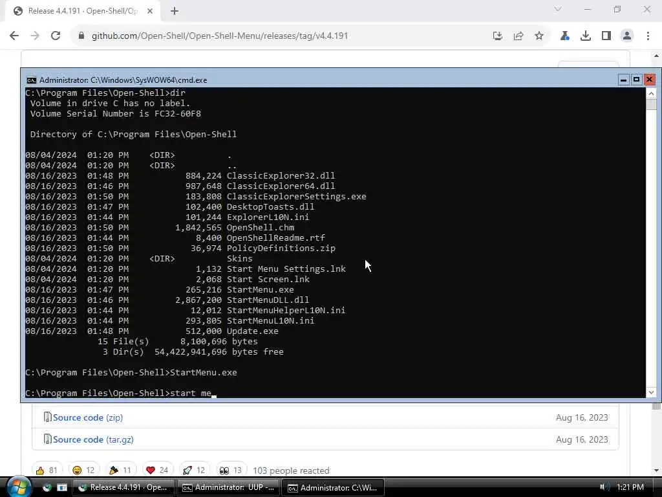Open Source code (zip) link
Viewport: 662px width, 497px height.
click(x=88, y=417)
